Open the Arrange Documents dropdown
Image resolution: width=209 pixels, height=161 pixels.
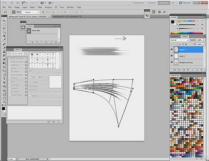pyautogui.click(x=43, y=3)
